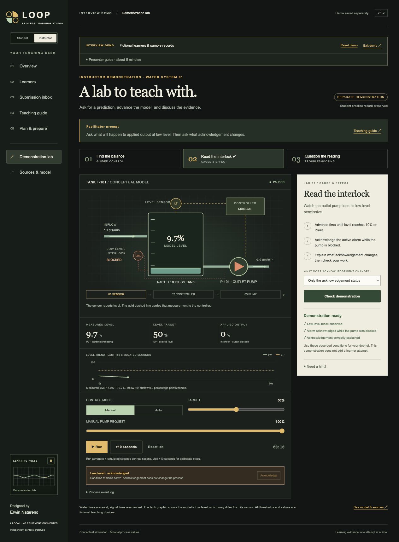
Task: Select the Read the interlock lab tab
Action: 233,159
